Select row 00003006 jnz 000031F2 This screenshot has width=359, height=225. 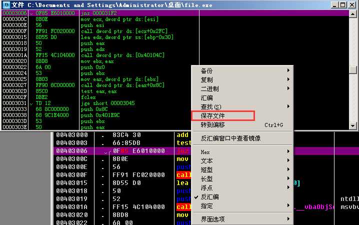(175, 13)
